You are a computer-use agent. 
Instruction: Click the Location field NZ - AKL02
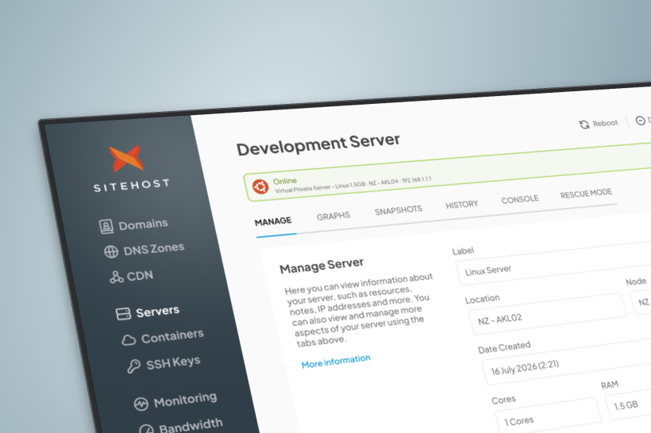548,313
